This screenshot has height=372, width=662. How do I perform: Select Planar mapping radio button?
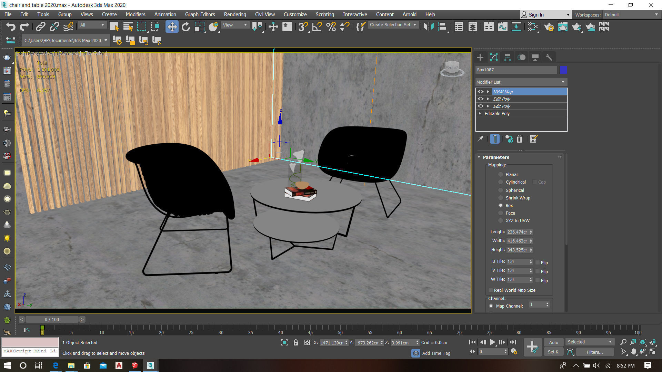point(501,174)
